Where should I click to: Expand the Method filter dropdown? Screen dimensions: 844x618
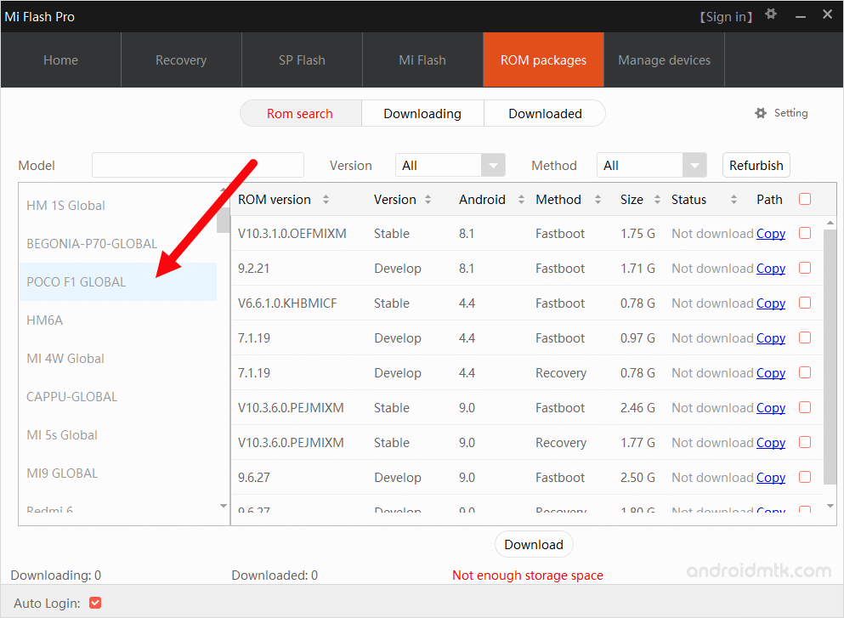(695, 165)
